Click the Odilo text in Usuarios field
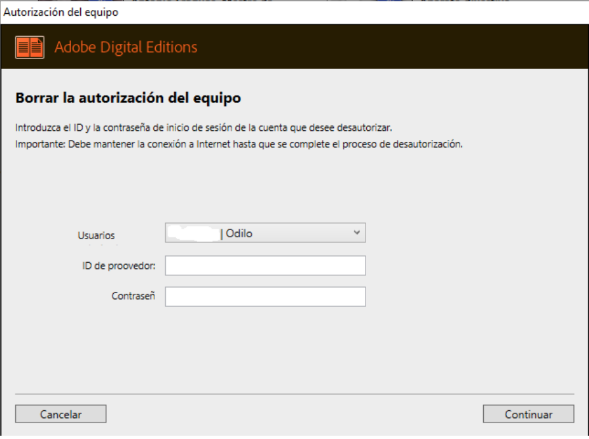 [x=239, y=233]
